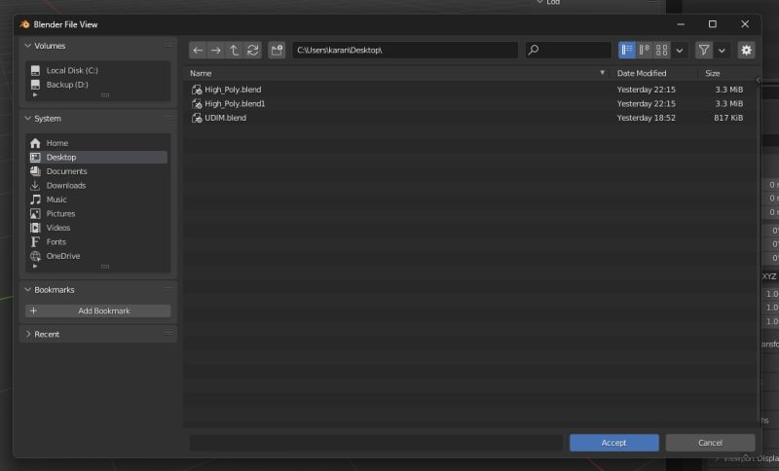Sort files by Size column
The image size is (779, 471).
(x=712, y=73)
